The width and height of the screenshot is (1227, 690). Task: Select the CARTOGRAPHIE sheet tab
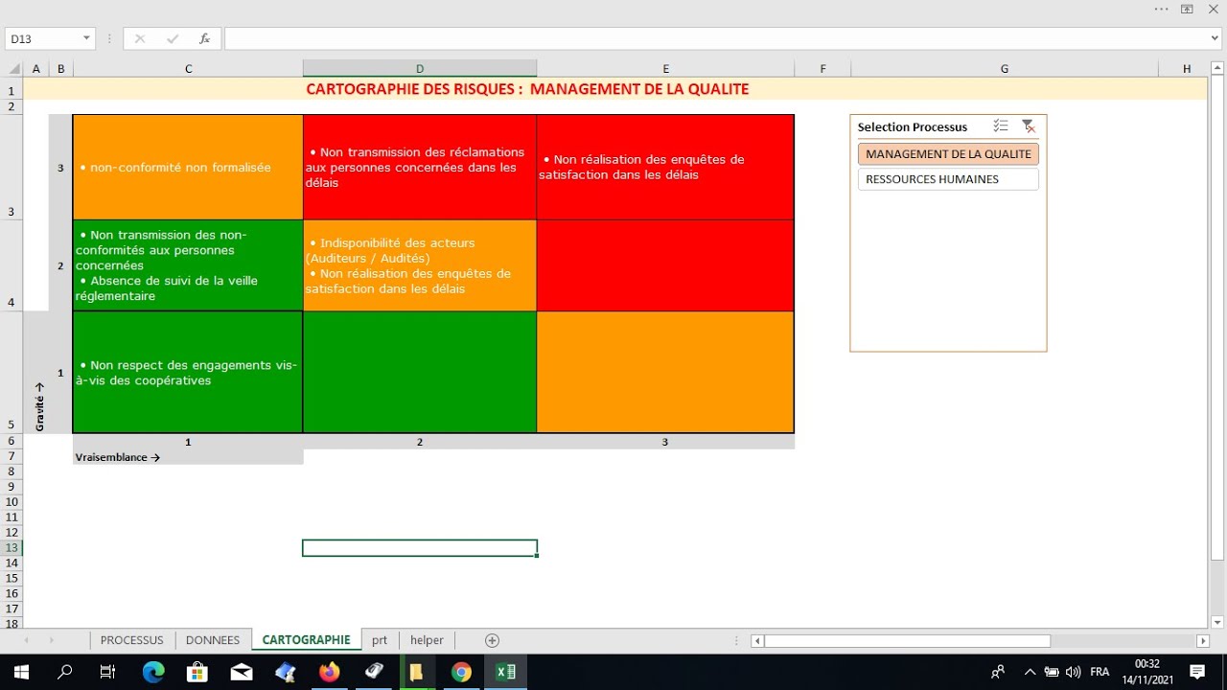307,640
